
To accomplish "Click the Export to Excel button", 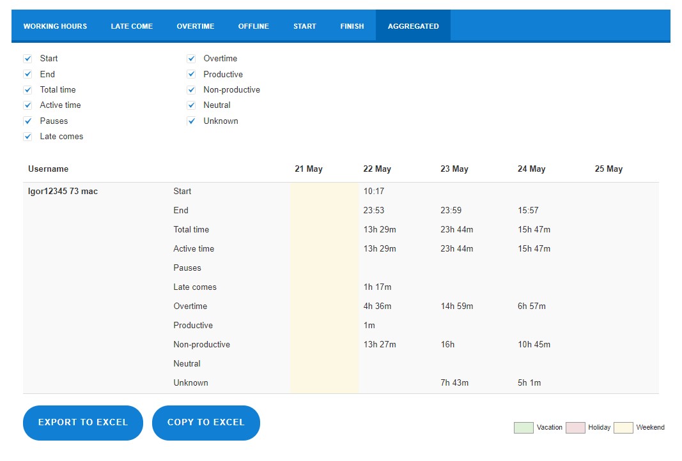I will pyautogui.click(x=83, y=423).
